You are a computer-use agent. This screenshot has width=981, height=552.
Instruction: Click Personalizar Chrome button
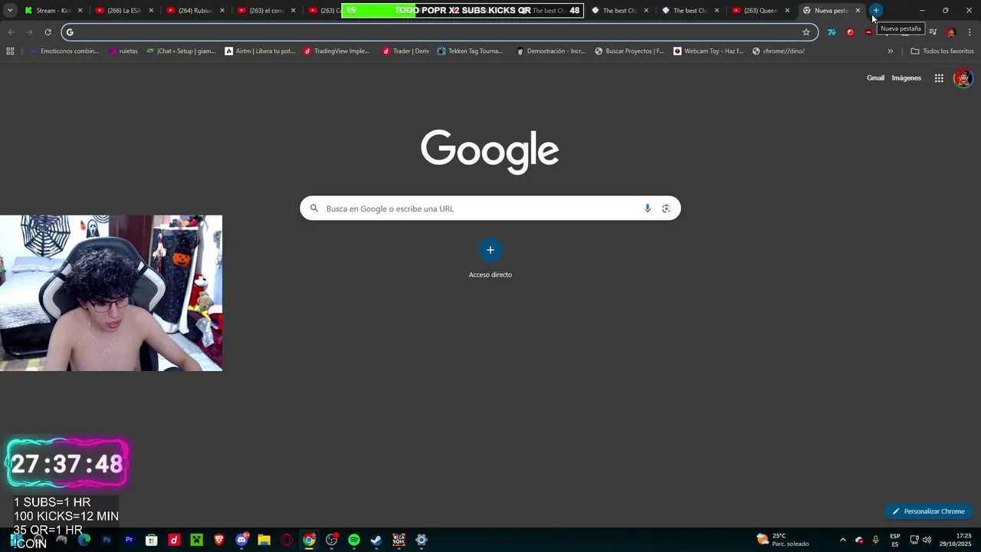(x=928, y=511)
